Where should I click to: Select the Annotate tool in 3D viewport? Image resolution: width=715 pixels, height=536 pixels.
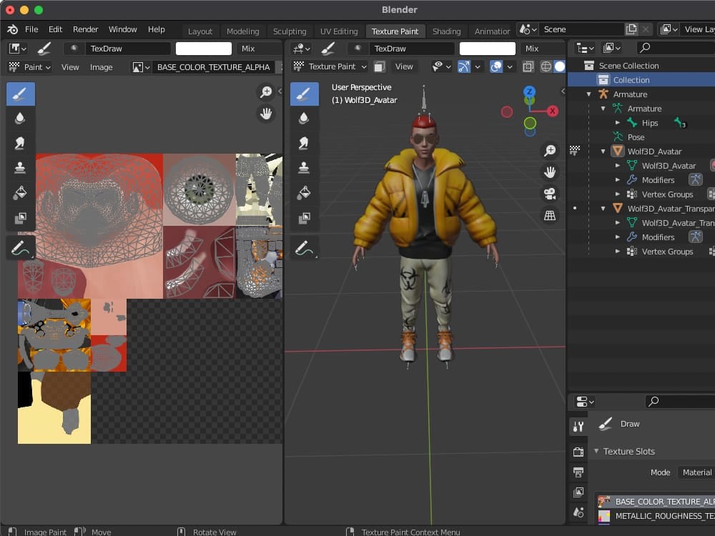[304, 248]
